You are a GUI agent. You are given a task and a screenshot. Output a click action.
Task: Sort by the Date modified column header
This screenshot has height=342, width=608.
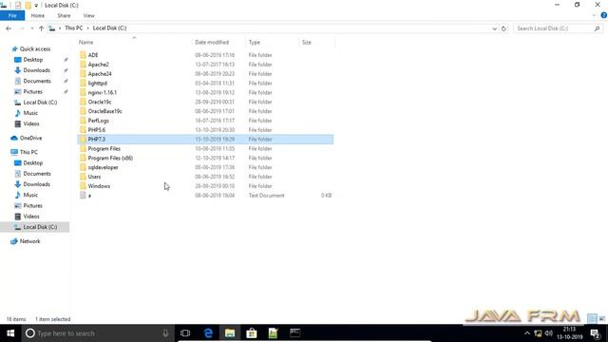tap(212, 42)
